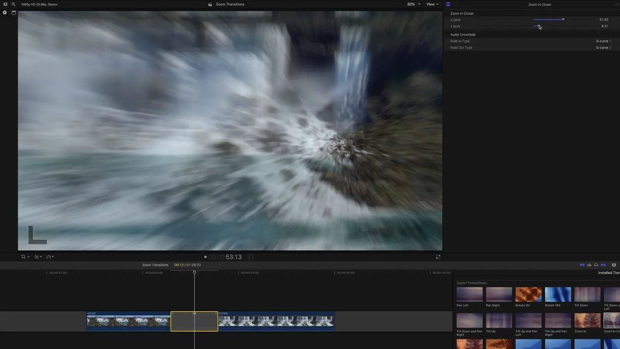This screenshot has width=620, height=349.
Task: Select the Tilt Up and Pan Left thumbnail
Action: click(x=529, y=321)
